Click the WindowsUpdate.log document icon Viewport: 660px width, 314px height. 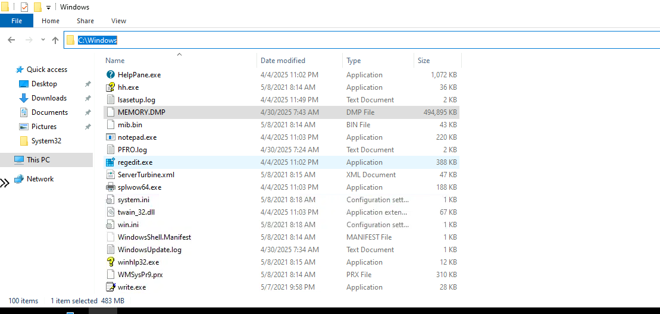tap(111, 250)
